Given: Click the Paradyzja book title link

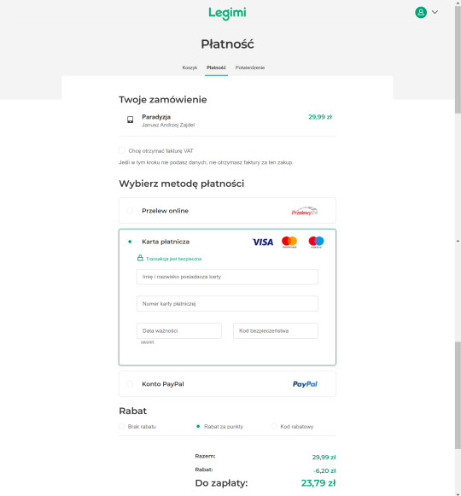Looking at the screenshot, I should (156, 117).
